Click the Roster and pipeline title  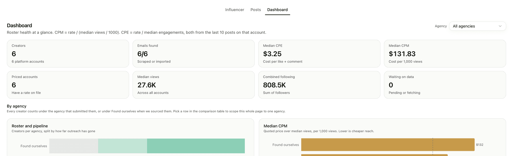[x=30, y=126]
